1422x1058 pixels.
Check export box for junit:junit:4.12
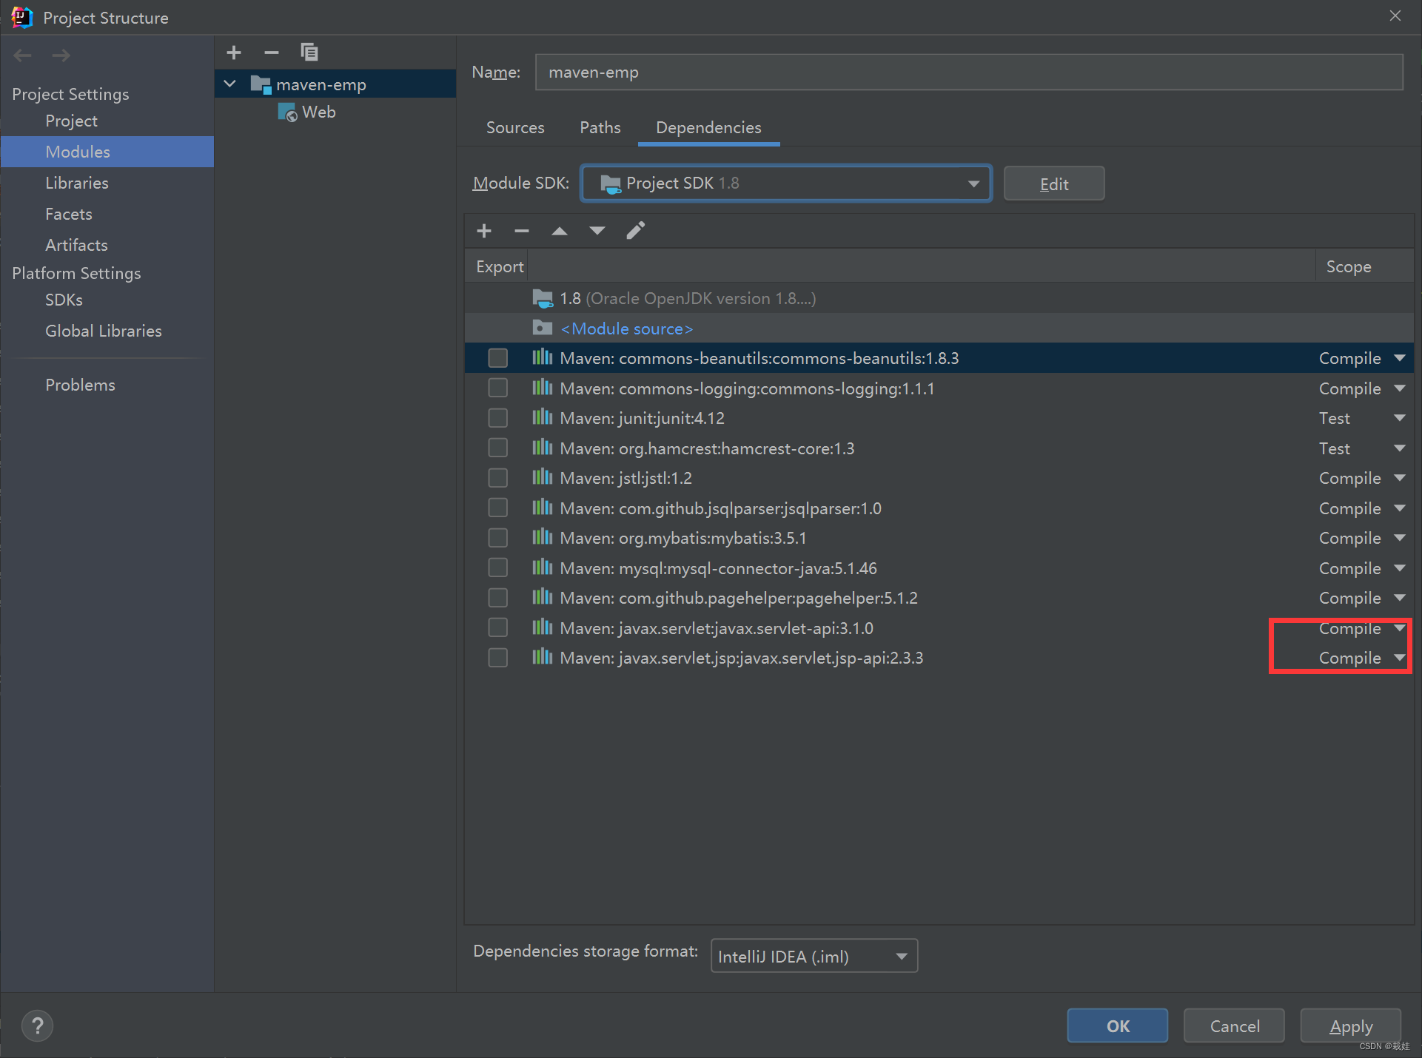coord(498,418)
